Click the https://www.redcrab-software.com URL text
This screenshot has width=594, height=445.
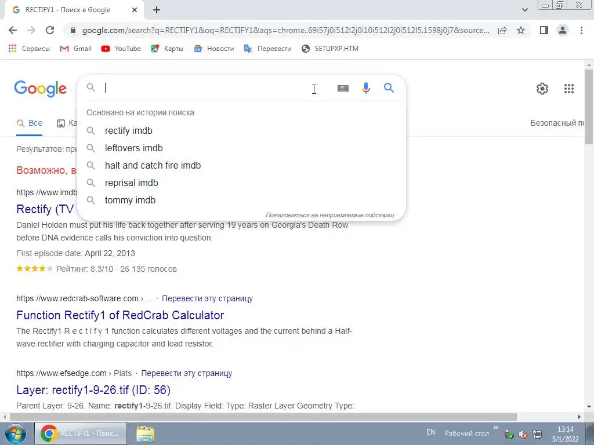[x=77, y=298]
